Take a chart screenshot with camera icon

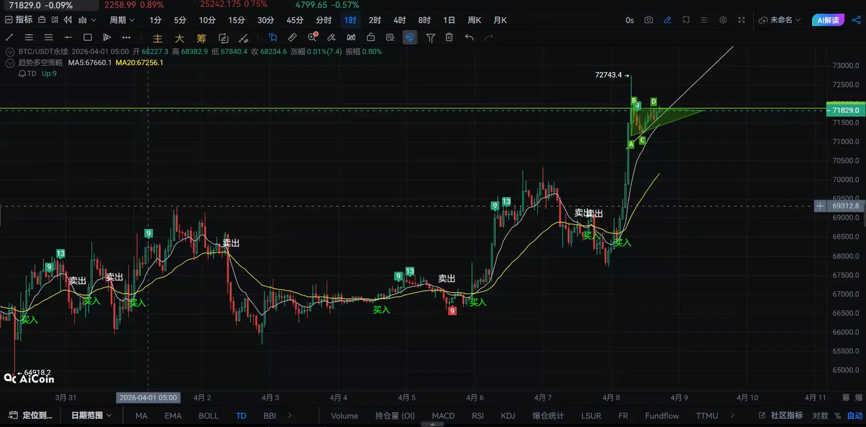(649, 20)
